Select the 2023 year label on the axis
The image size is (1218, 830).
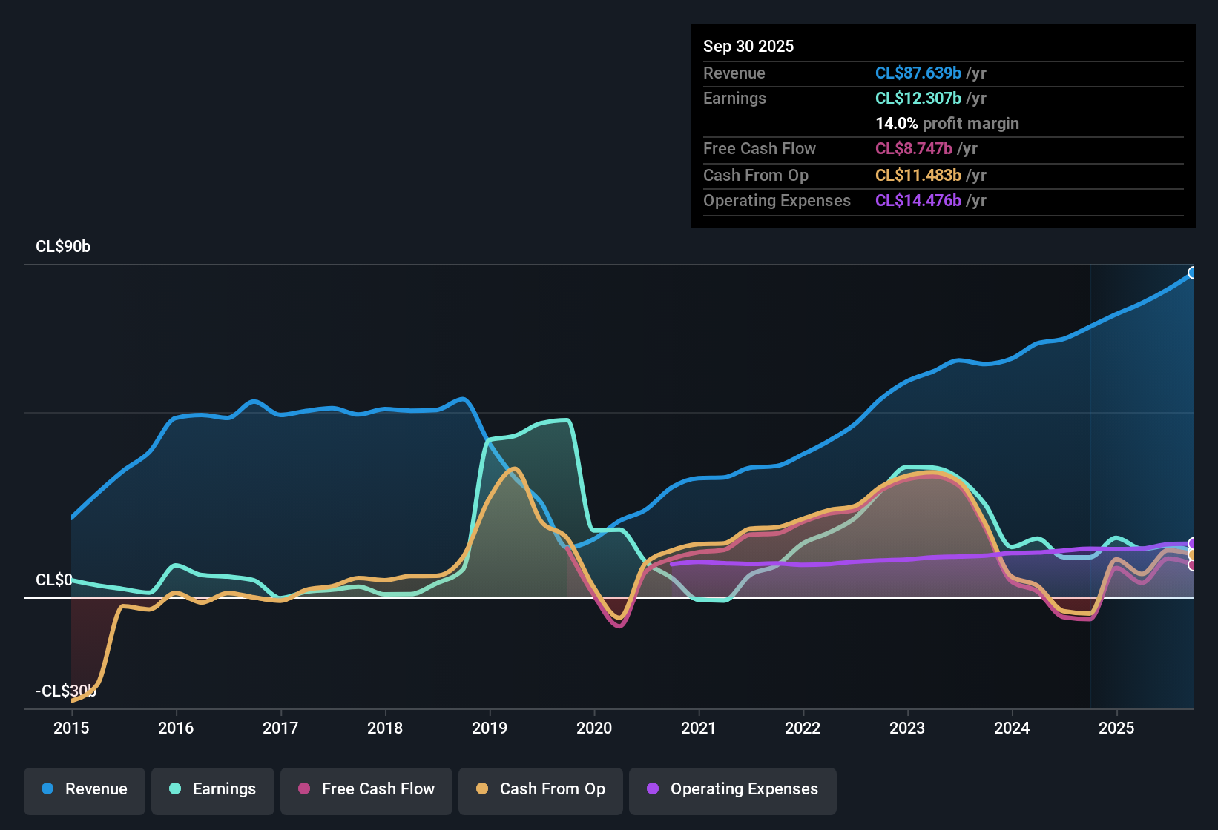point(907,728)
